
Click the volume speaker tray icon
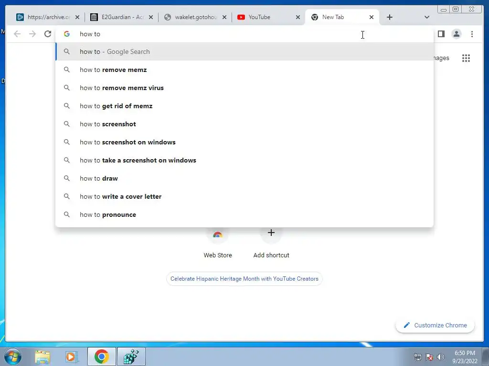(x=441, y=357)
